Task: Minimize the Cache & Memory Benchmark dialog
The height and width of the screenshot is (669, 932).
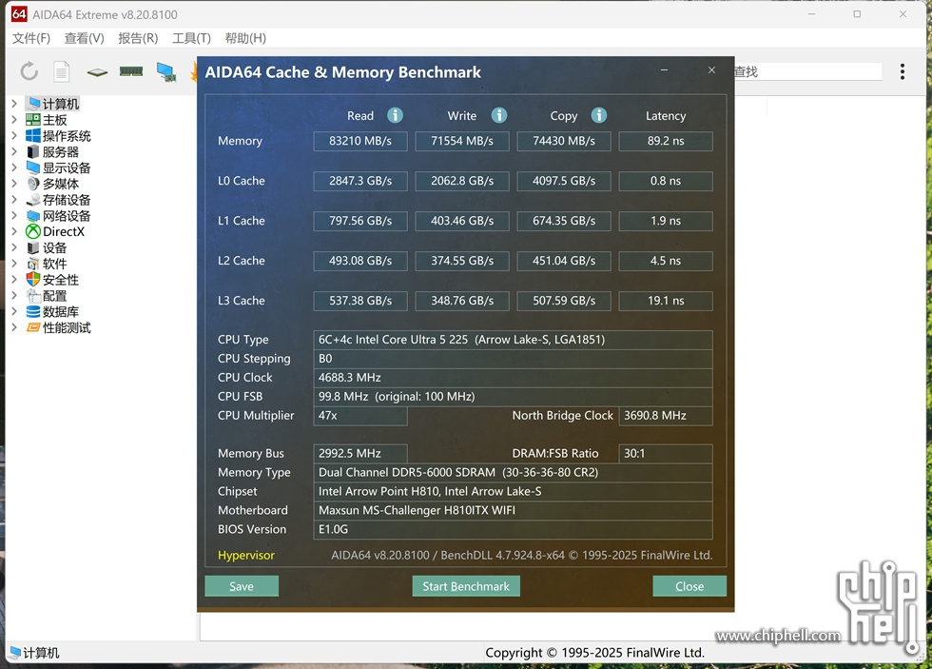Action: [664, 70]
